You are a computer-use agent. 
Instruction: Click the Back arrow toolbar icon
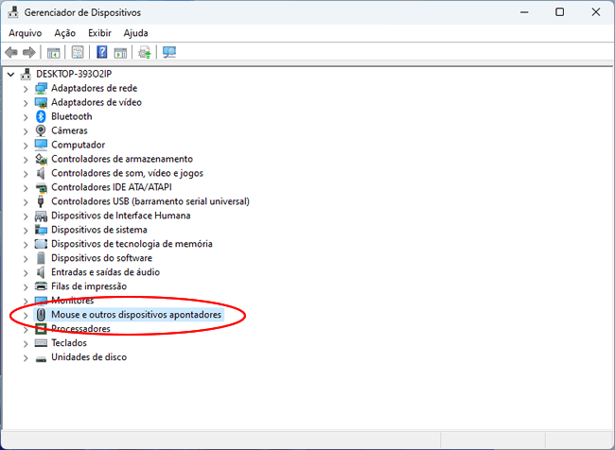11,52
